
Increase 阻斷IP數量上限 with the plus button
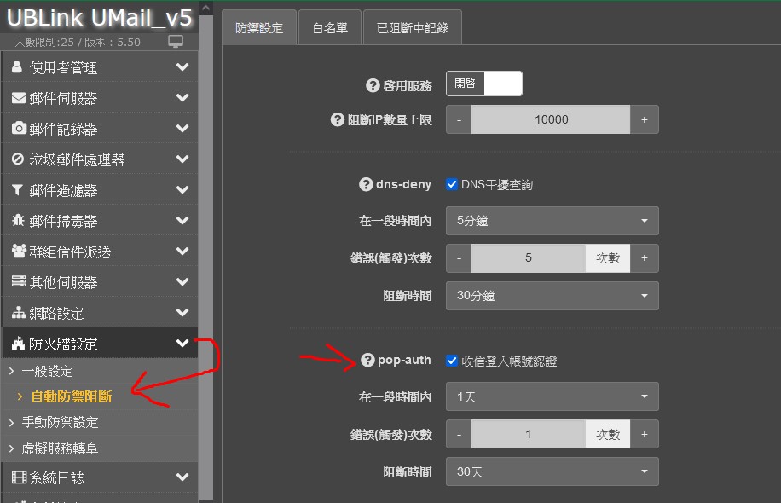(644, 120)
